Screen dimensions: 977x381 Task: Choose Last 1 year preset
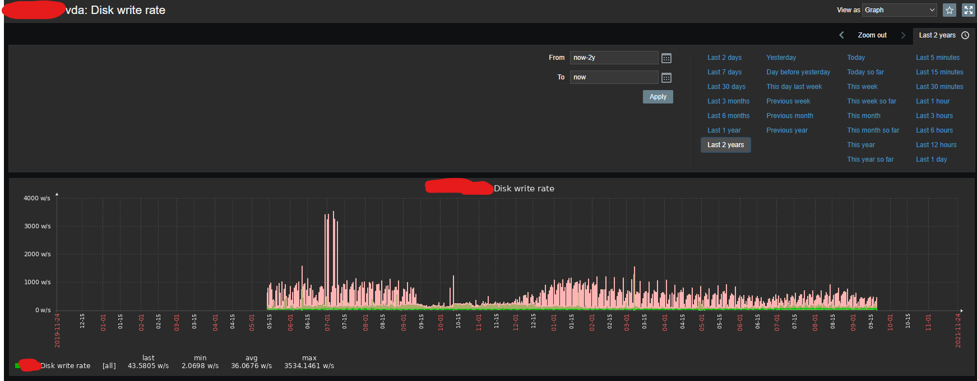tap(724, 130)
